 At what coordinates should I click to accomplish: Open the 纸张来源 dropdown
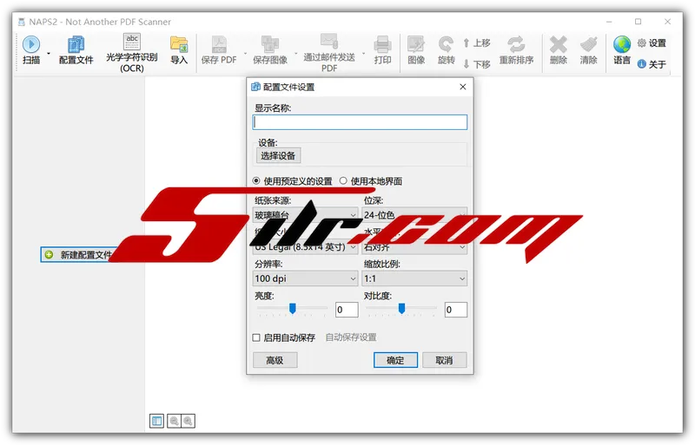[305, 215]
